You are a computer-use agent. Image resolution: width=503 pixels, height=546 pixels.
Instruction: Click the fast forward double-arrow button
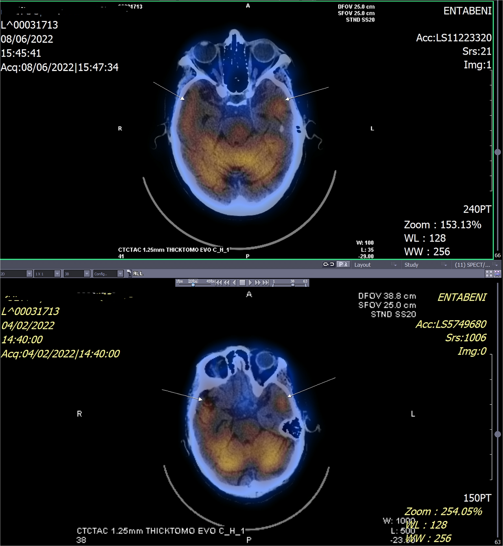(x=258, y=282)
